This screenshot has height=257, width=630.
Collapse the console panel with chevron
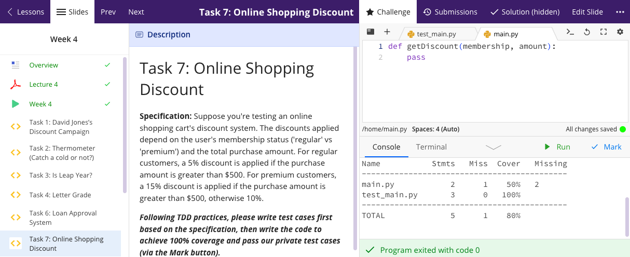click(493, 147)
